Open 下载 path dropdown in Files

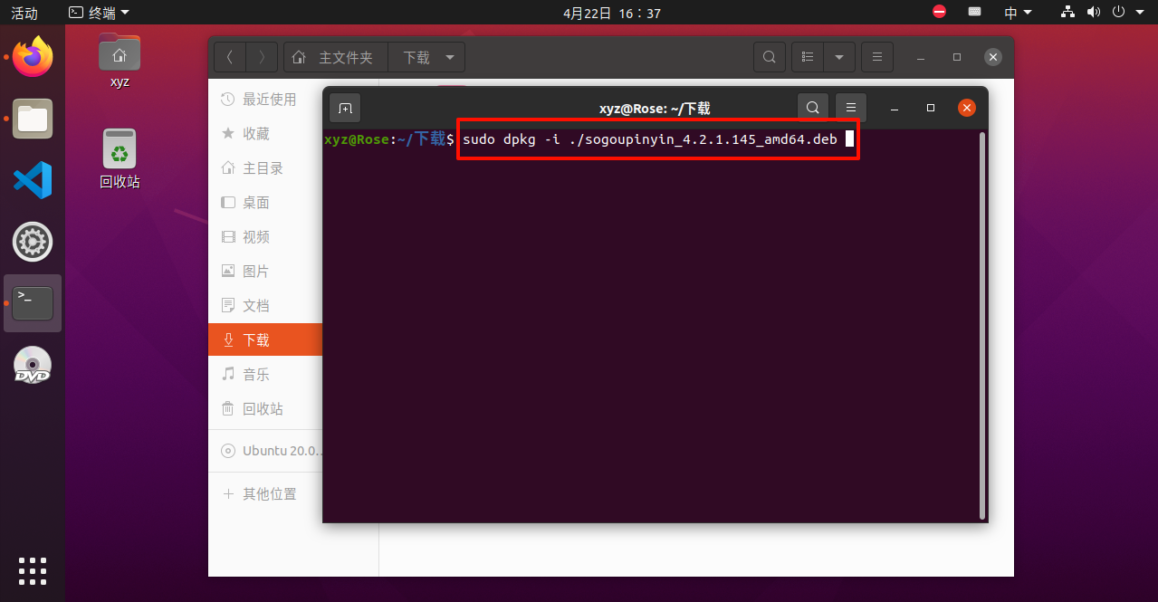click(x=426, y=57)
